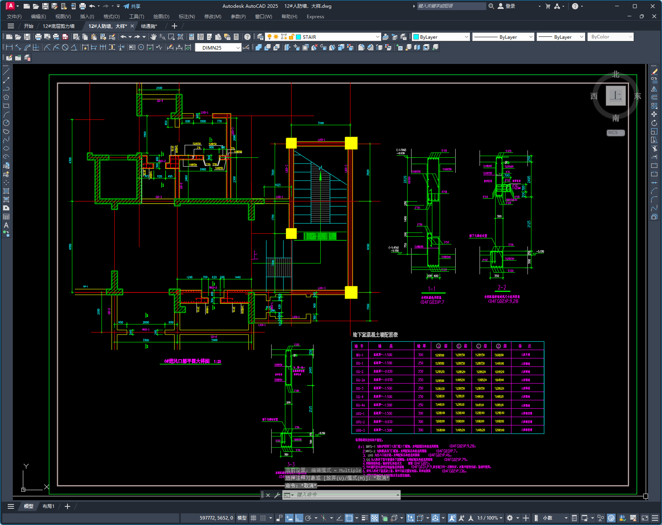Expand the DIMN25 dimension style dropdown

[x=238, y=48]
